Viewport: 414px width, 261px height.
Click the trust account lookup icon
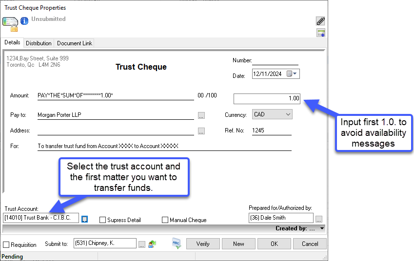(x=84, y=219)
